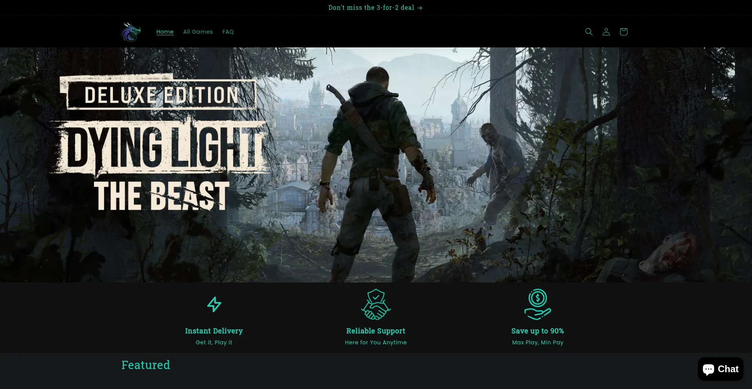752x389 pixels.
Task: Open the FAQ menu item
Action: [x=228, y=32]
